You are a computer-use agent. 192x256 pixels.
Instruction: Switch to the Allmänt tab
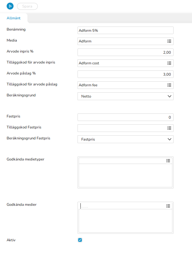14,18
